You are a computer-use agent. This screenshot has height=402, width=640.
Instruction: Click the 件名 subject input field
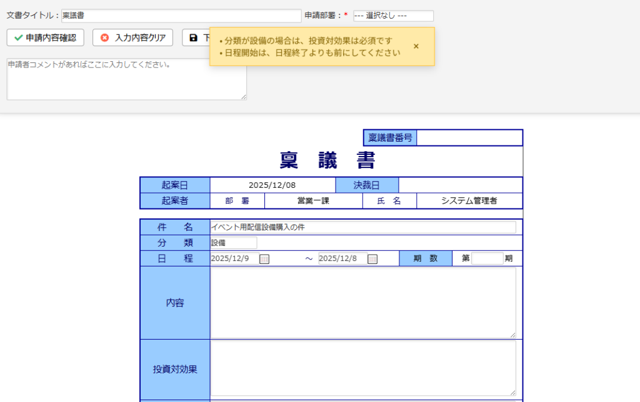click(x=363, y=227)
